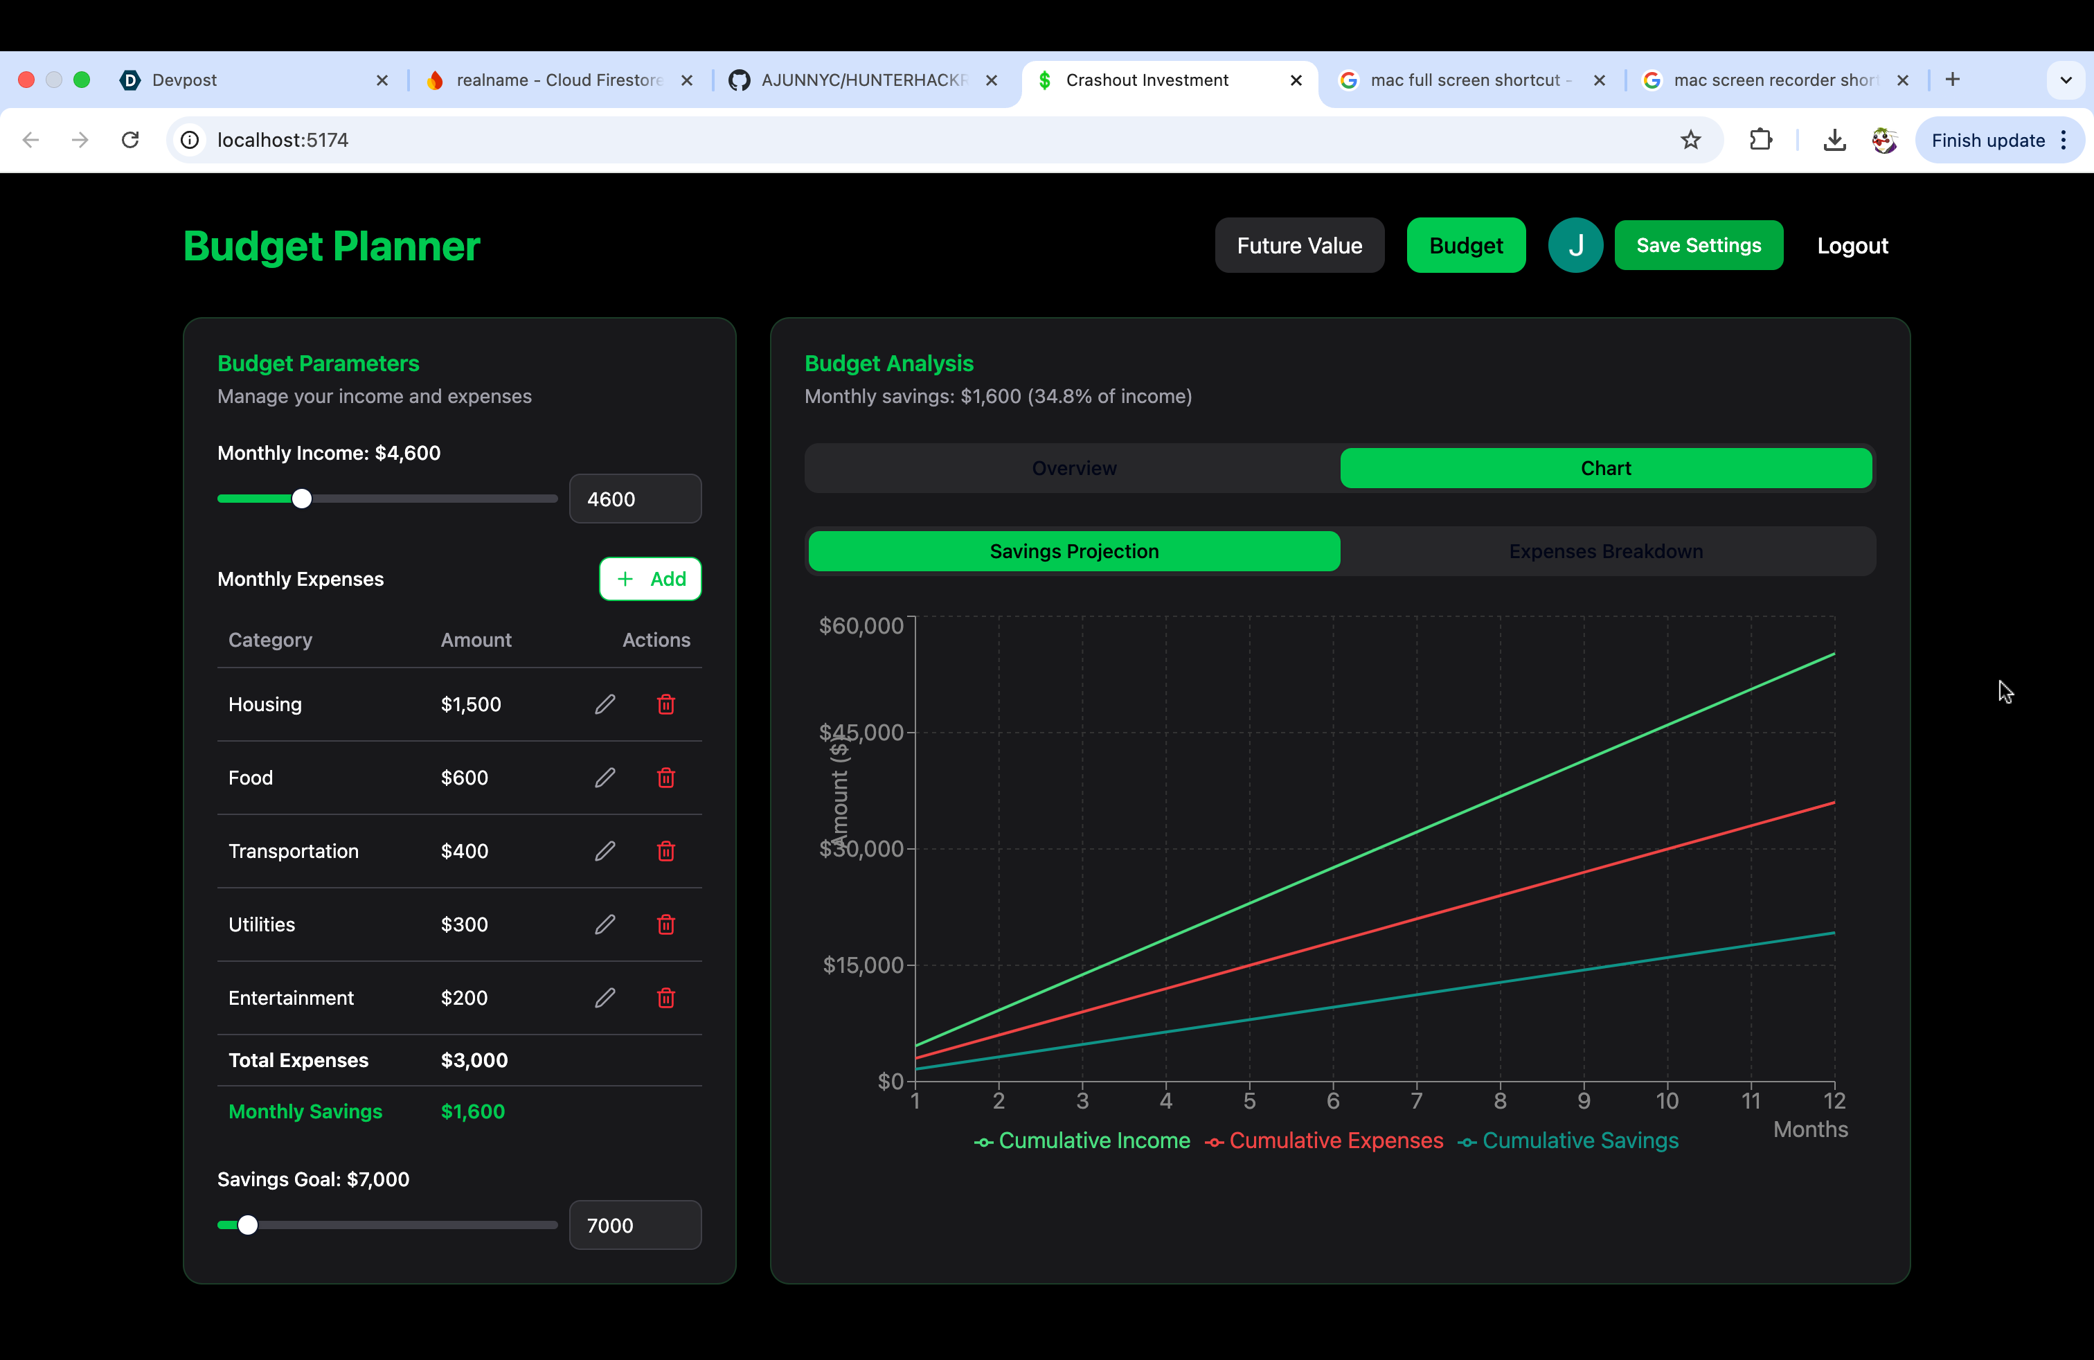
Task: Switch to the Overview tab
Action: pyautogui.click(x=1073, y=468)
